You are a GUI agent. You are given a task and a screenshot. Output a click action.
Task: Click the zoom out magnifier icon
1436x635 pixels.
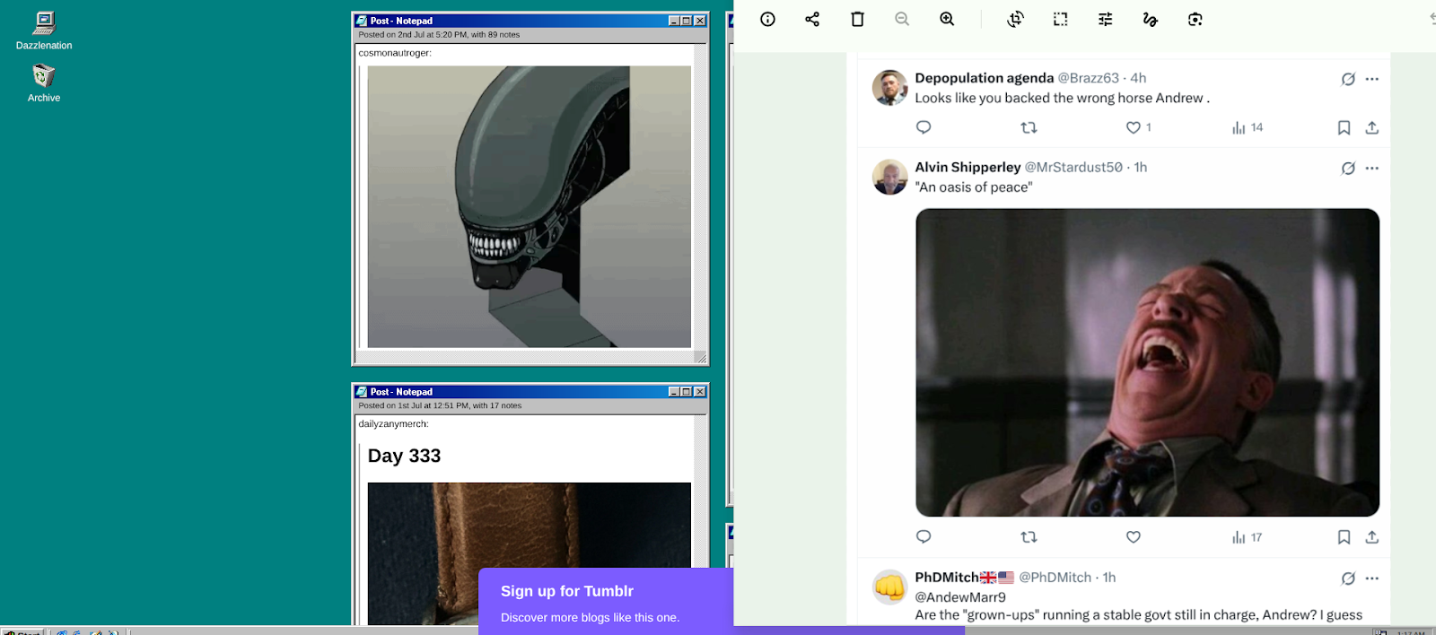pyautogui.click(x=902, y=19)
